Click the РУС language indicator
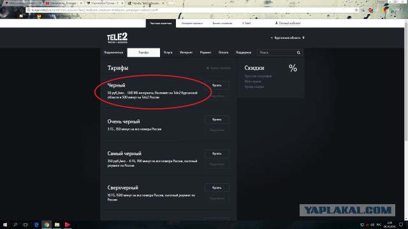 point(379,225)
